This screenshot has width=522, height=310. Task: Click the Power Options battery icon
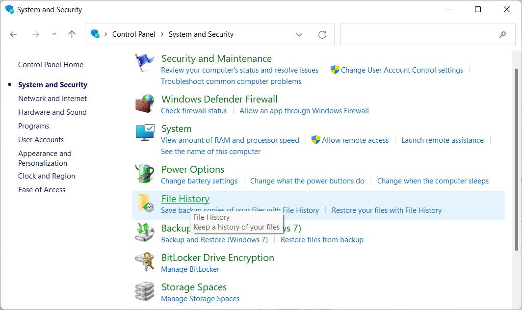(144, 174)
